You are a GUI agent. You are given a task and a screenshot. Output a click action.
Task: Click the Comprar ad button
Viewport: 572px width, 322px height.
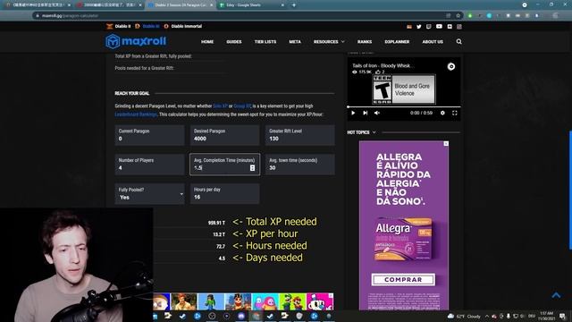click(x=403, y=280)
